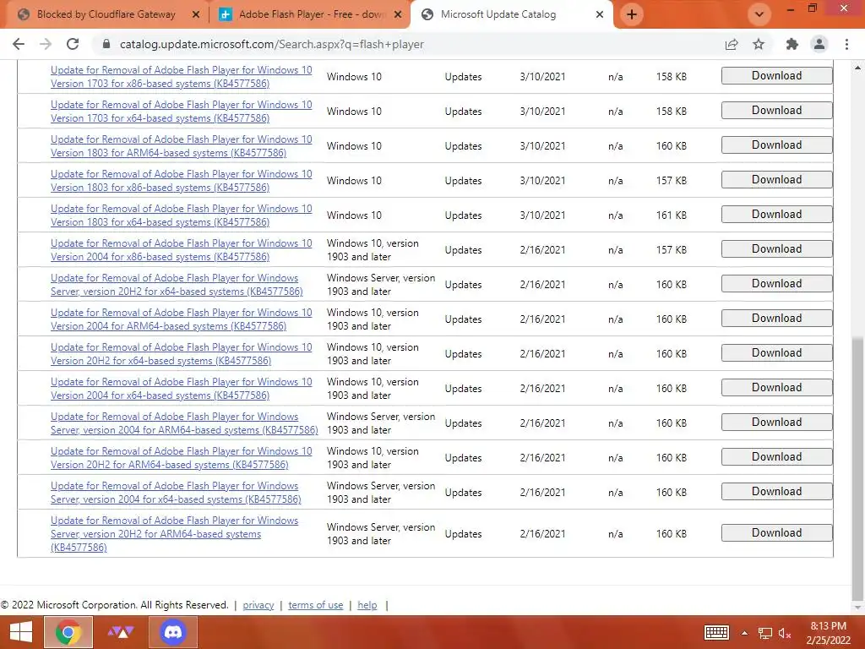
Task: Show hidden tray icons arrow
Action: coord(745,633)
